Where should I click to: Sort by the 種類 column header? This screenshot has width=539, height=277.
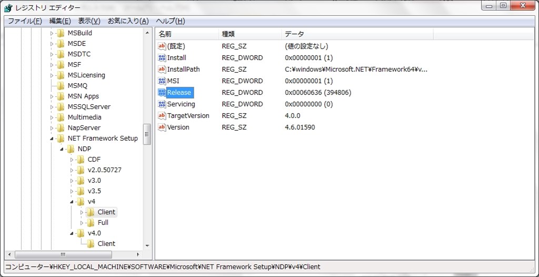pos(250,34)
